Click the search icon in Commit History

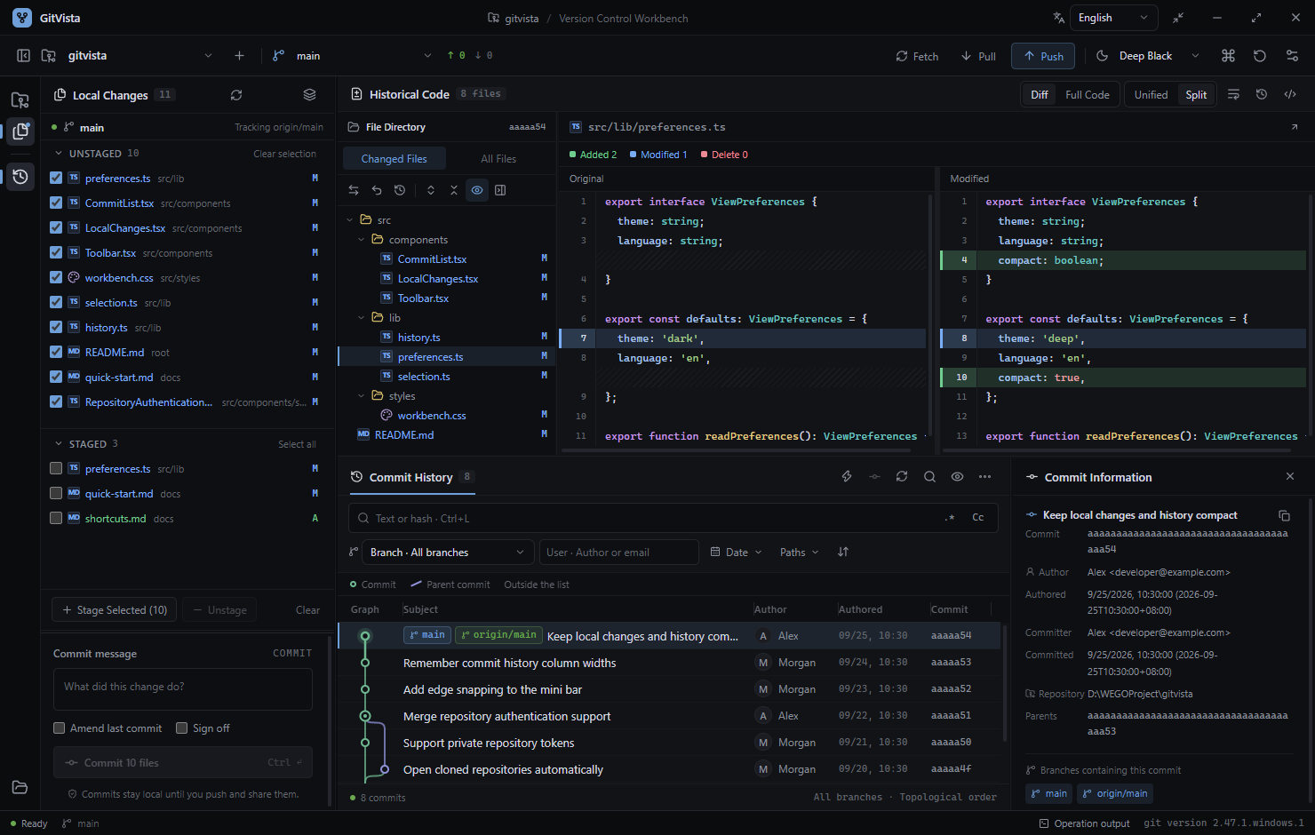pos(929,477)
